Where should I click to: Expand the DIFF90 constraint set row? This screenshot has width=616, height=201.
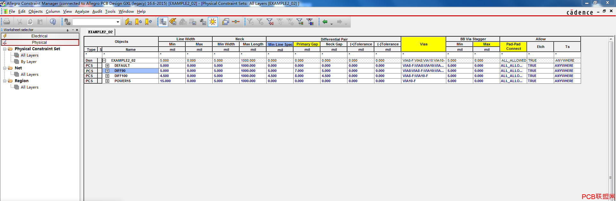pos(107,71)
